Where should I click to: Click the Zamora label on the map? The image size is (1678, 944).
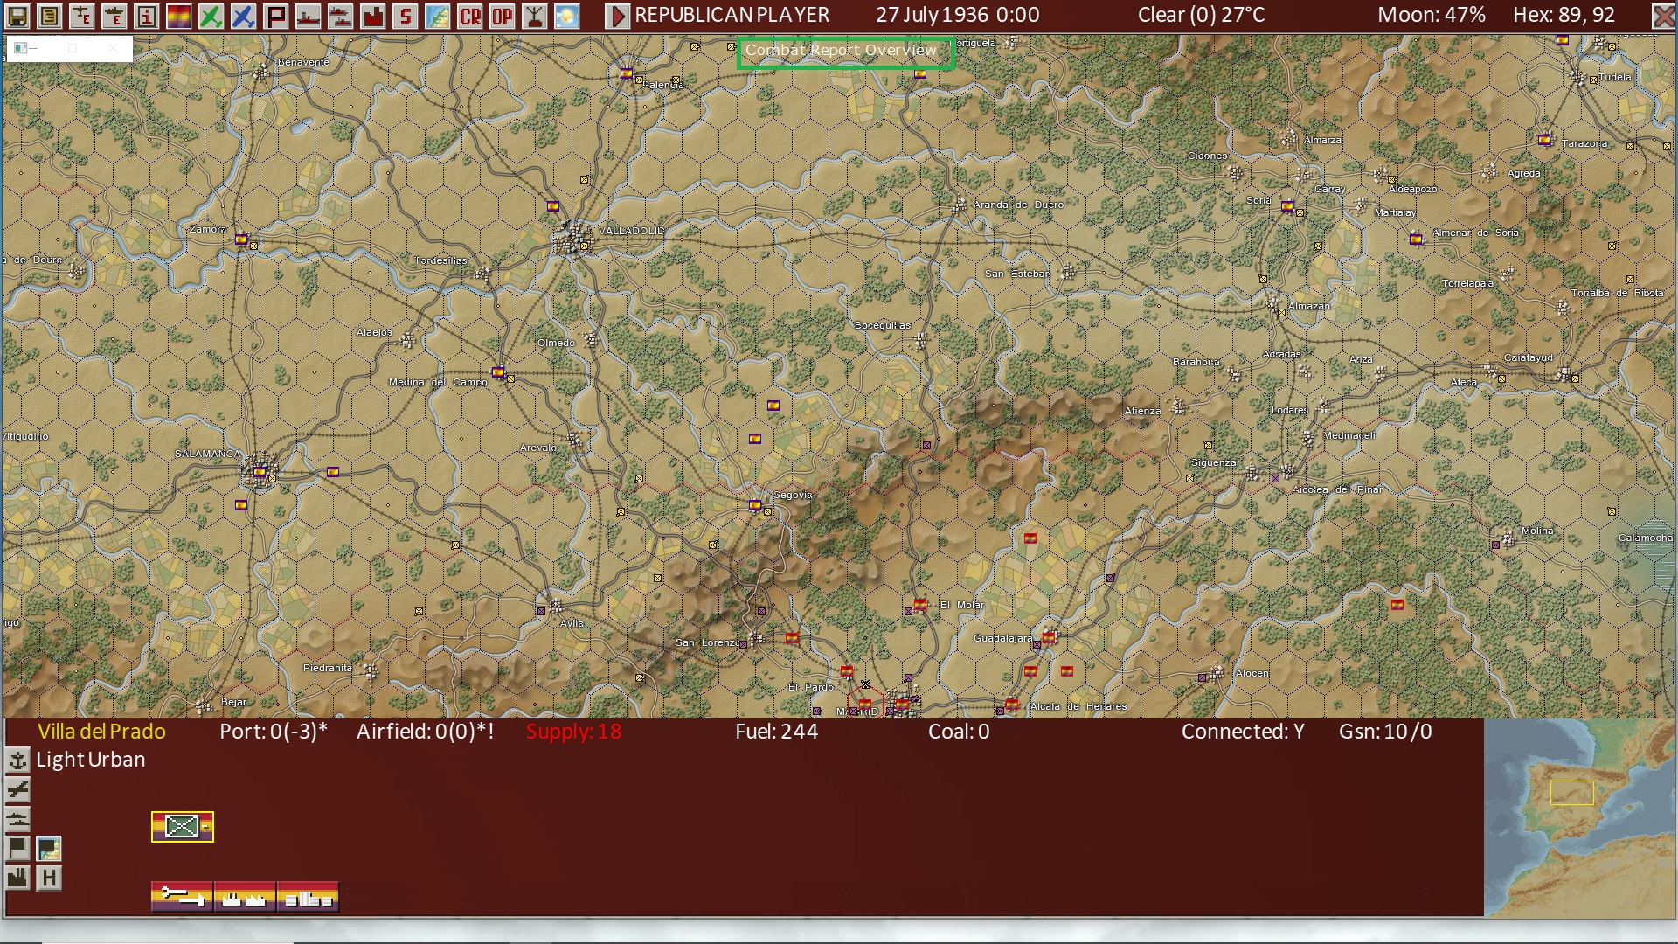208,229
